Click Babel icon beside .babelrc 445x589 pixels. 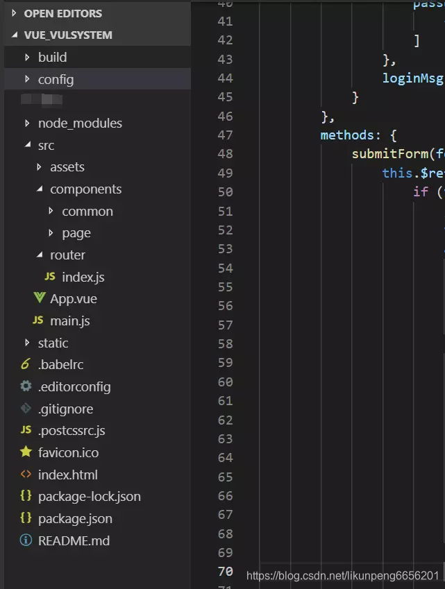26,364
